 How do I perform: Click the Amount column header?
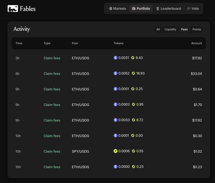[x=196, y=43]
